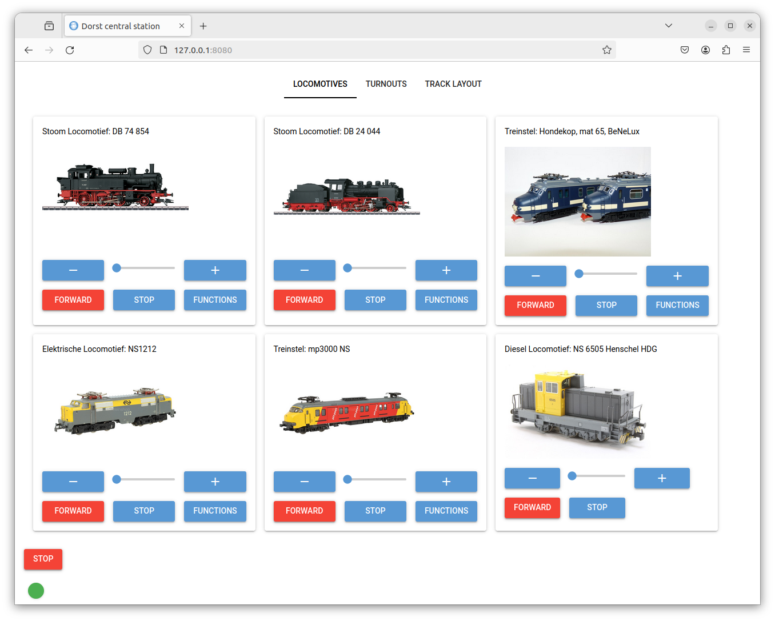This screenshot has height=621, width=775.
Task: Click speed slider handle for DB 24 044
Action: (347, 268)
